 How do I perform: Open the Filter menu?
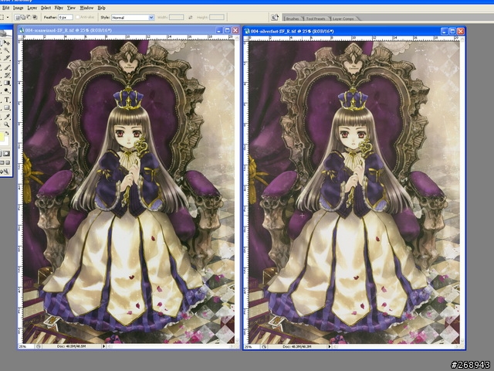click(x=59, y=8)
